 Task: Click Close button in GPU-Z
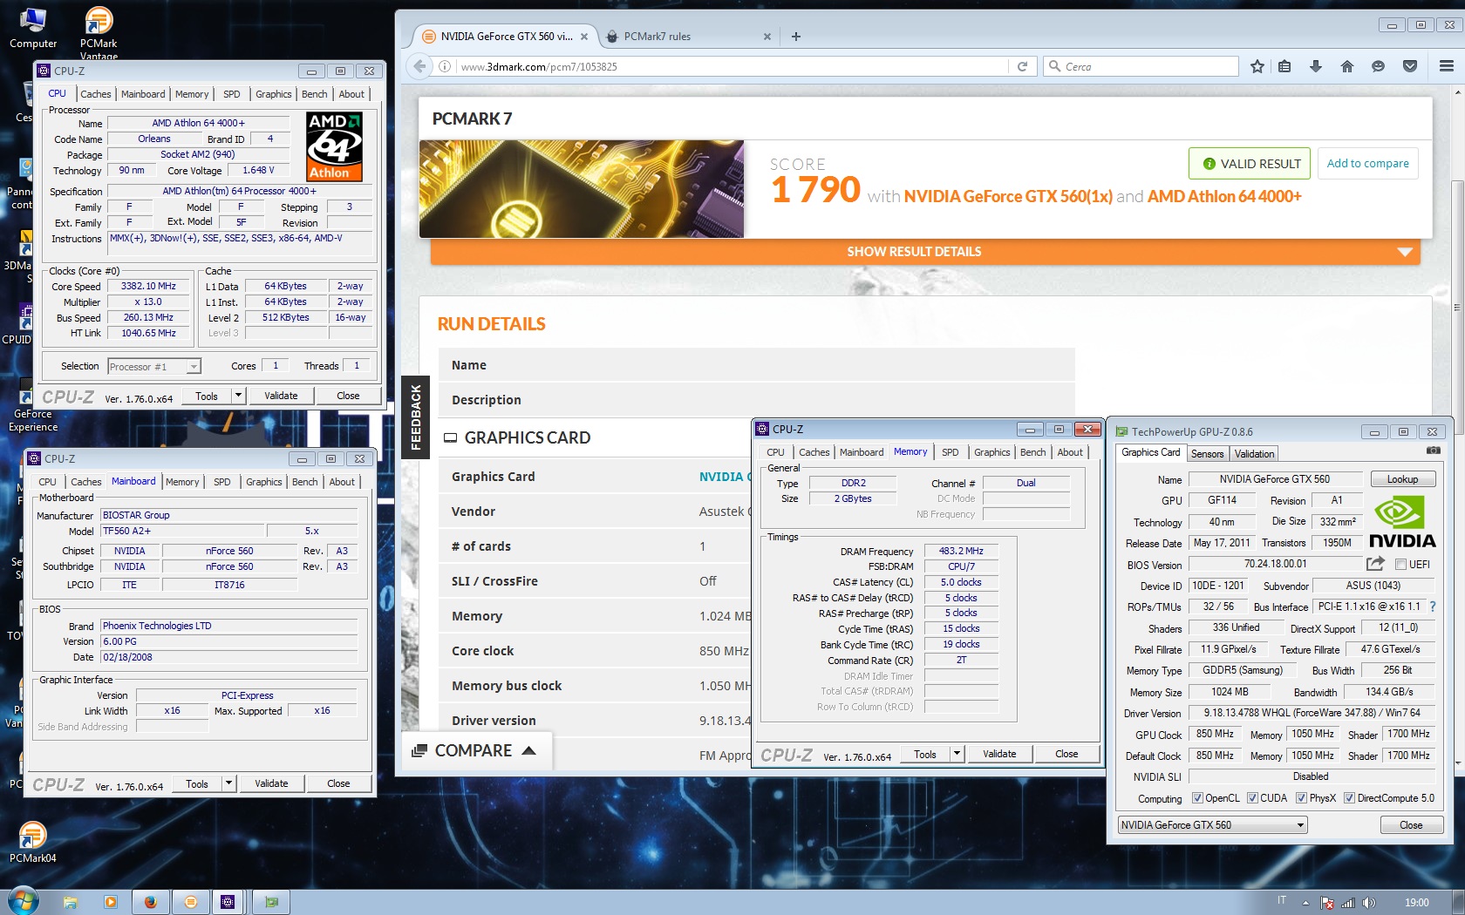(1410, 825)
